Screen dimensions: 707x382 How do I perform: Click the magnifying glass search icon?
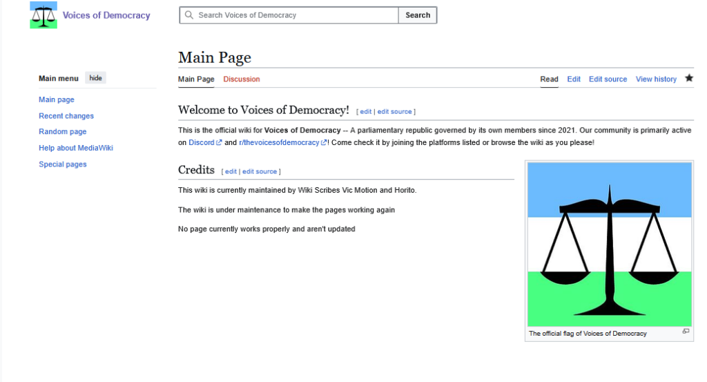[x=189, y=15]
